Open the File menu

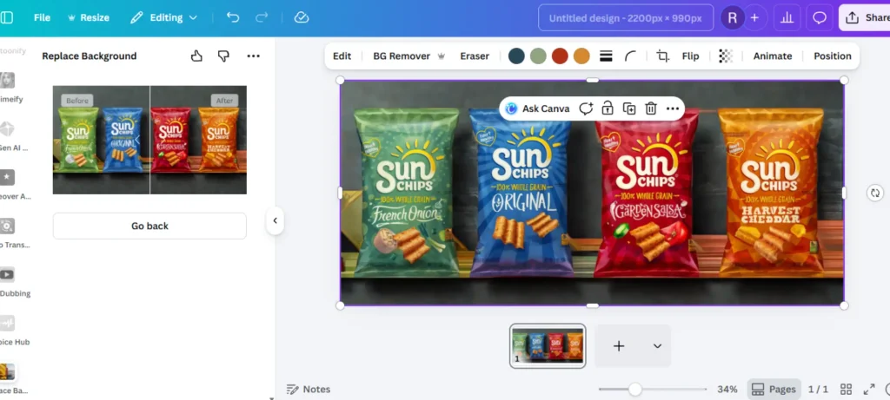pyautogui.click(x=42, y=17)
